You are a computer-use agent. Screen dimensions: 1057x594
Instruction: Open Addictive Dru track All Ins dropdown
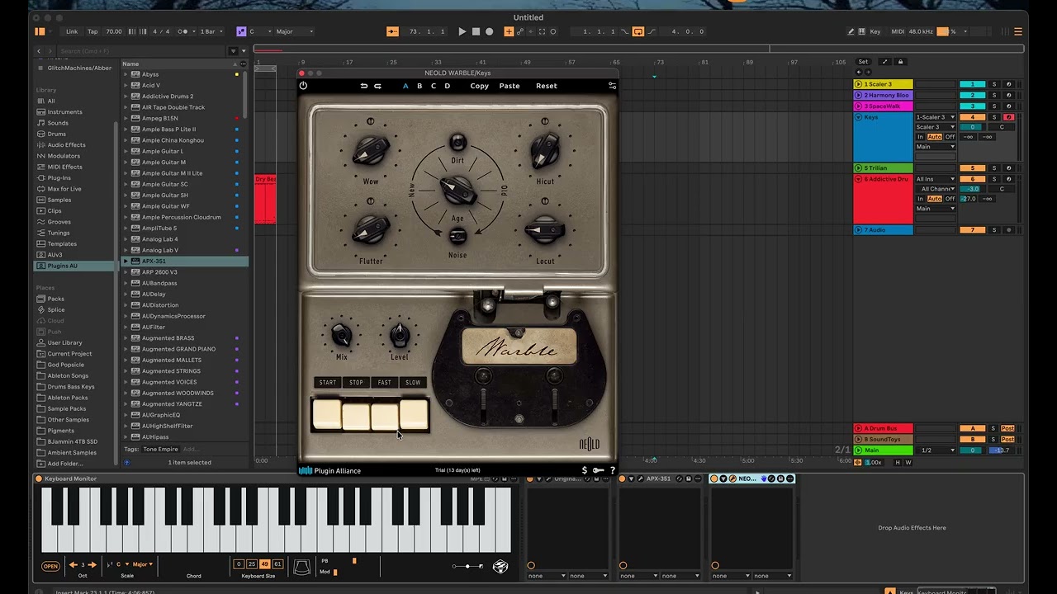click(x=936, y=179)
